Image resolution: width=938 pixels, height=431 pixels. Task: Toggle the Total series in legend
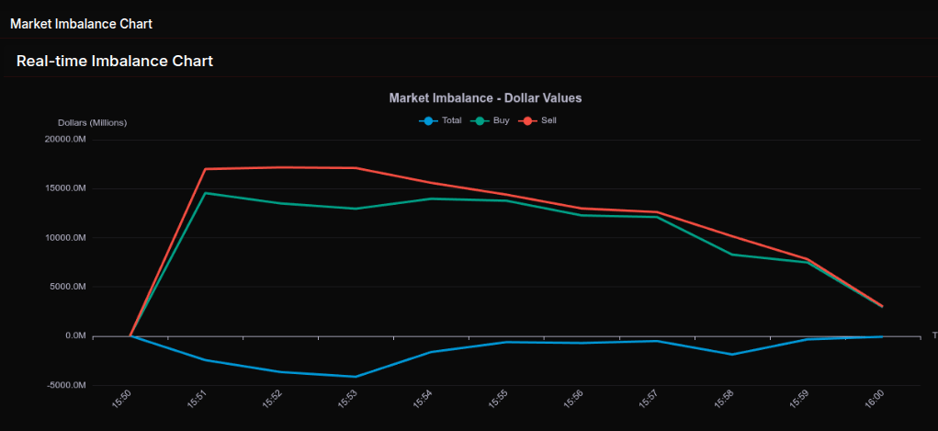click(x=440, y=120)
